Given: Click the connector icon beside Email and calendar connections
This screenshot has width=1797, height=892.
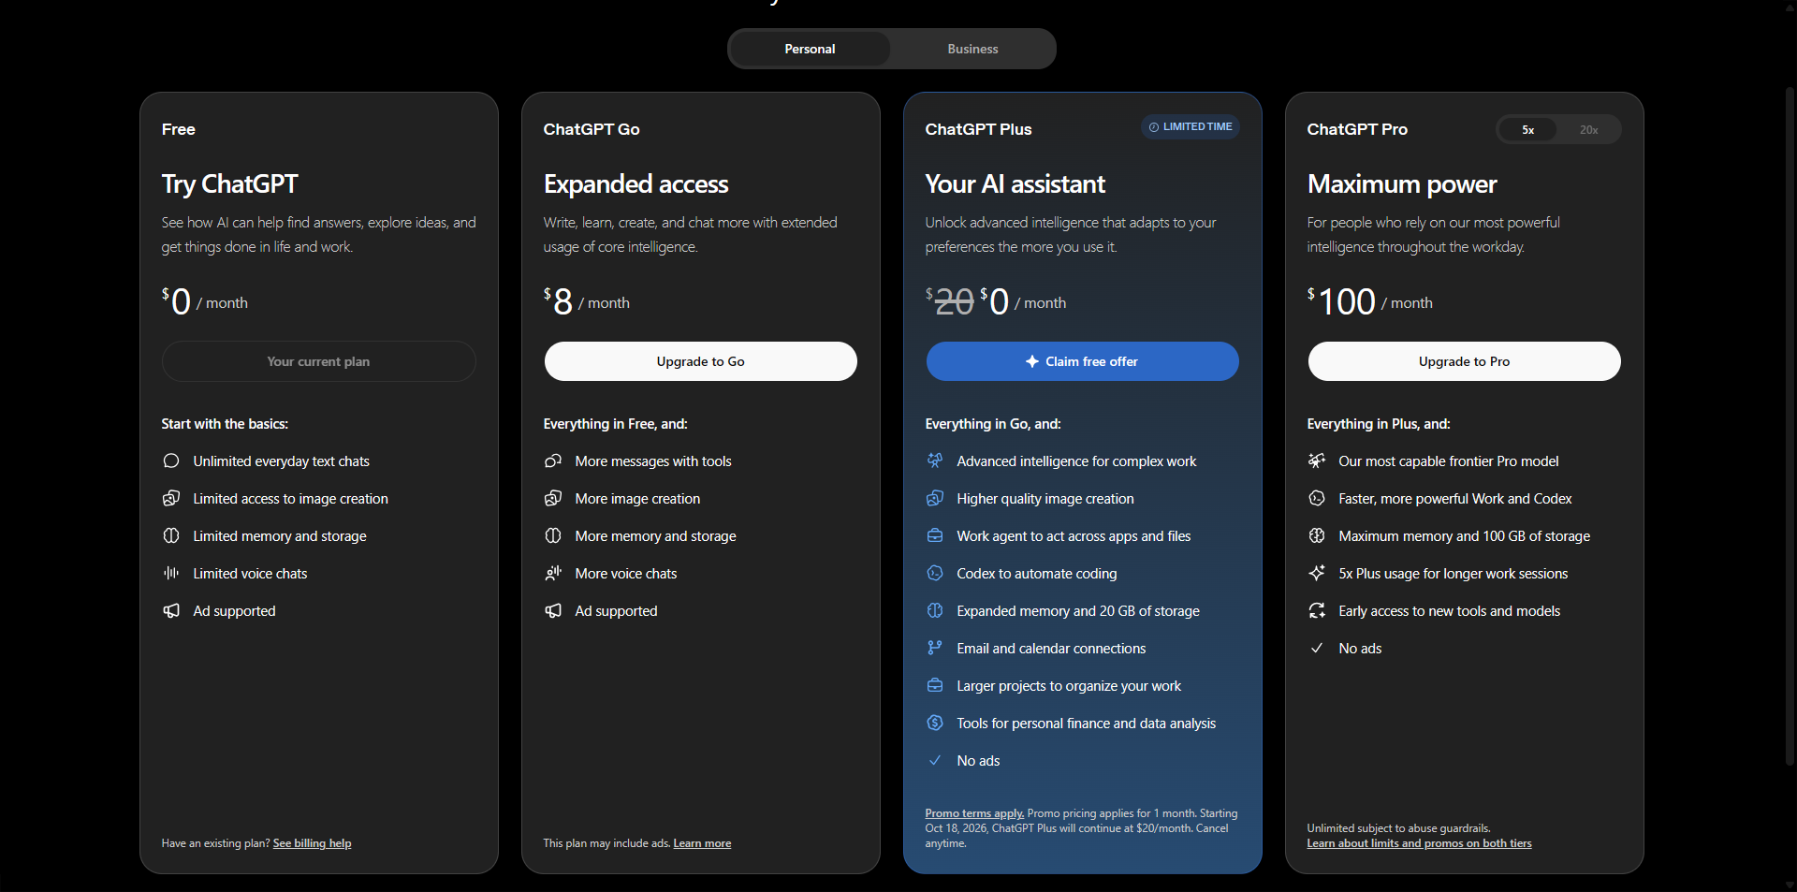Looking at the screenshot, I should pyautogui.click(x=935, y=648).
